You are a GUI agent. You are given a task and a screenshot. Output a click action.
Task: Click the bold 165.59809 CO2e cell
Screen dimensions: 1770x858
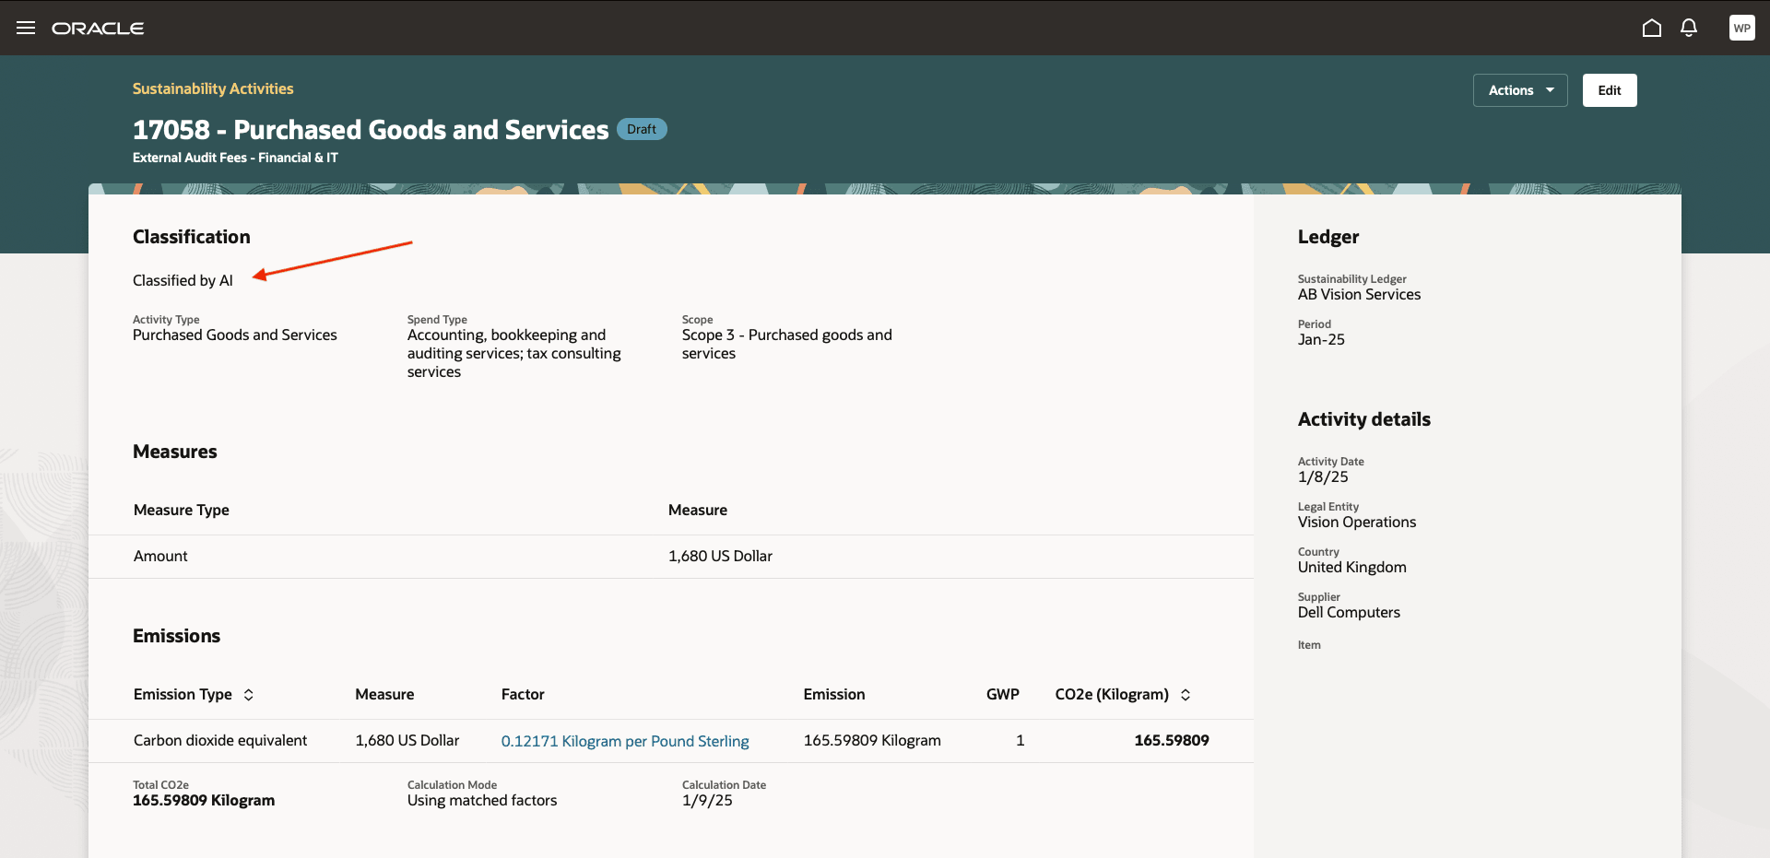coord(1172,740)
